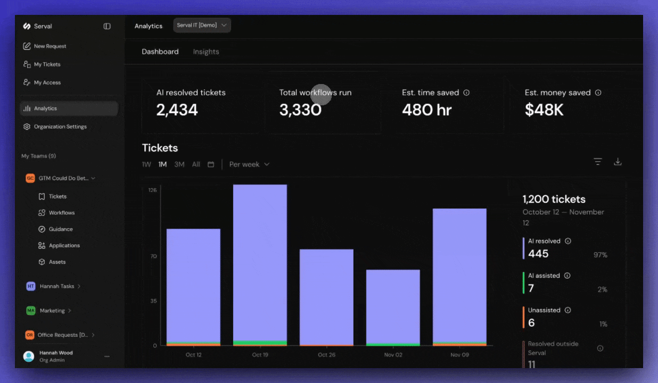Open Organization Settings via the gear icon
658x383 pixels.
tap(27, 126)
